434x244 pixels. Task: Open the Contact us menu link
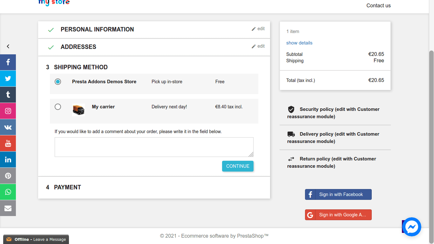tap(378, 5)
